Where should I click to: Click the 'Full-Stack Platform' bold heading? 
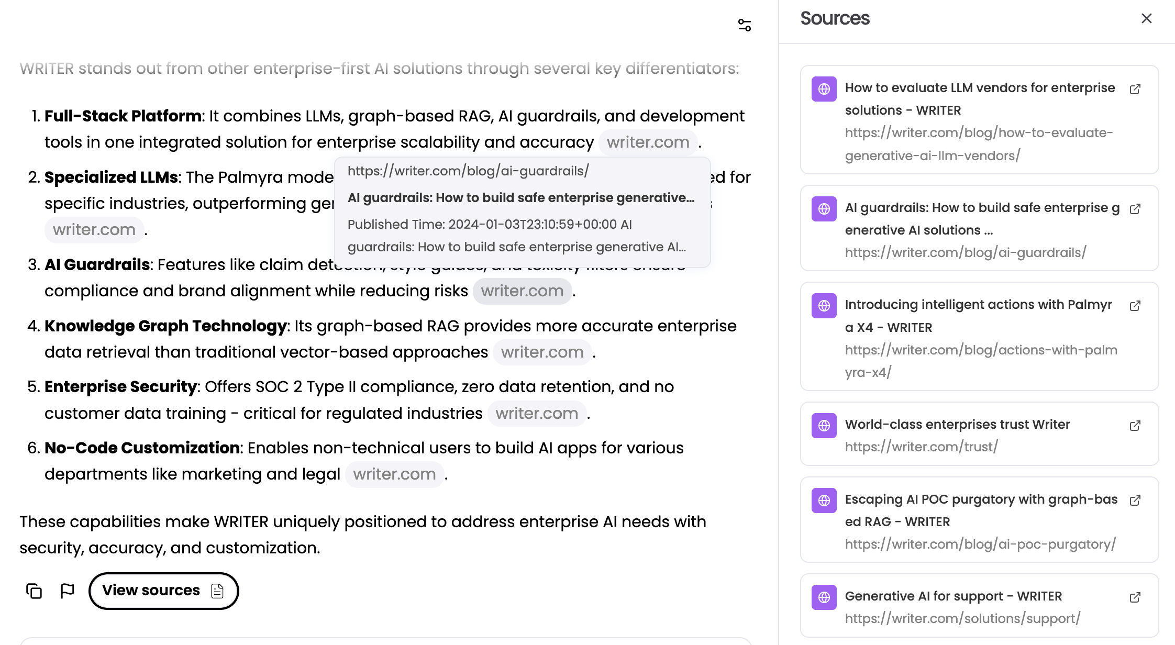(123, 116)
